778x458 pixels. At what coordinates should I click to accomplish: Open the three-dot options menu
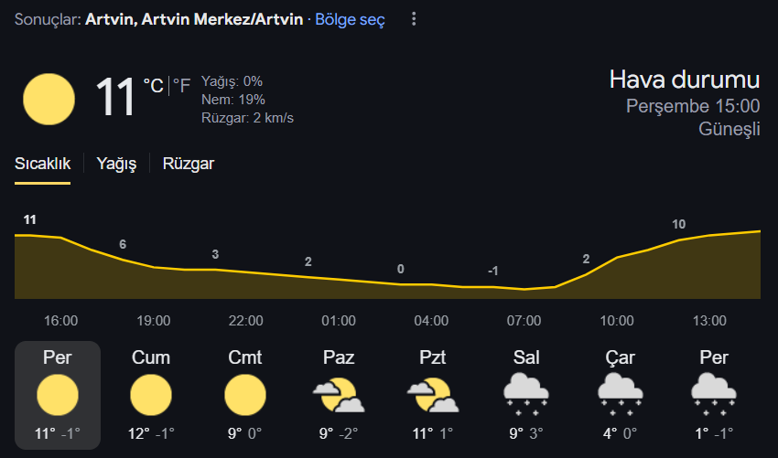[x=414, y=19]
